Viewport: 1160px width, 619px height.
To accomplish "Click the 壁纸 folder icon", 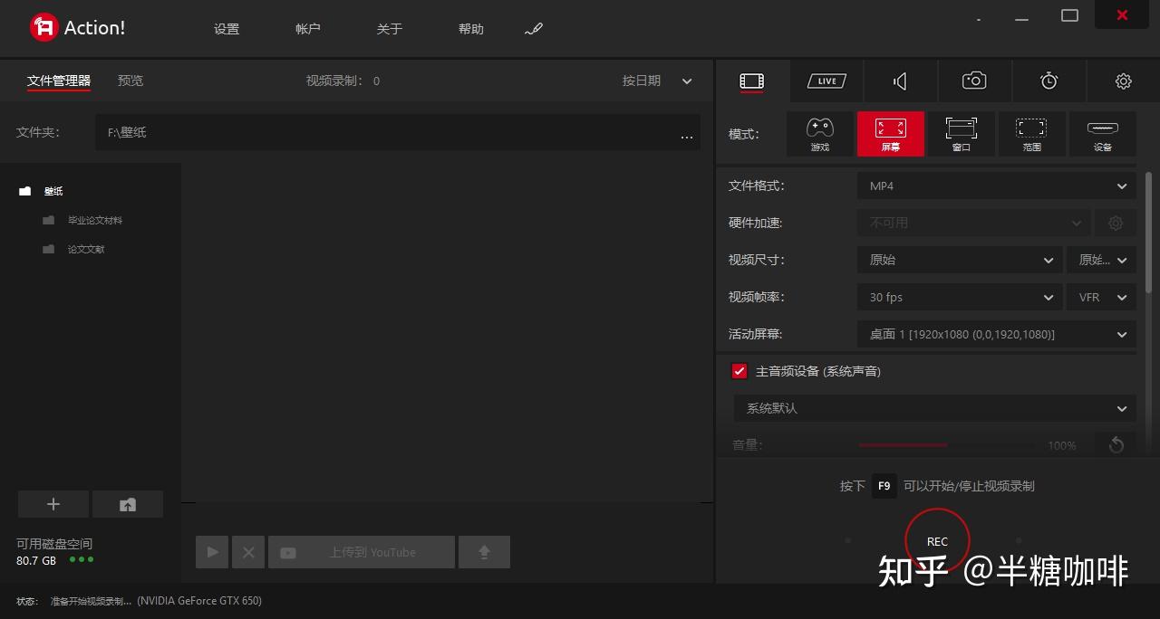I will point(25,191).
